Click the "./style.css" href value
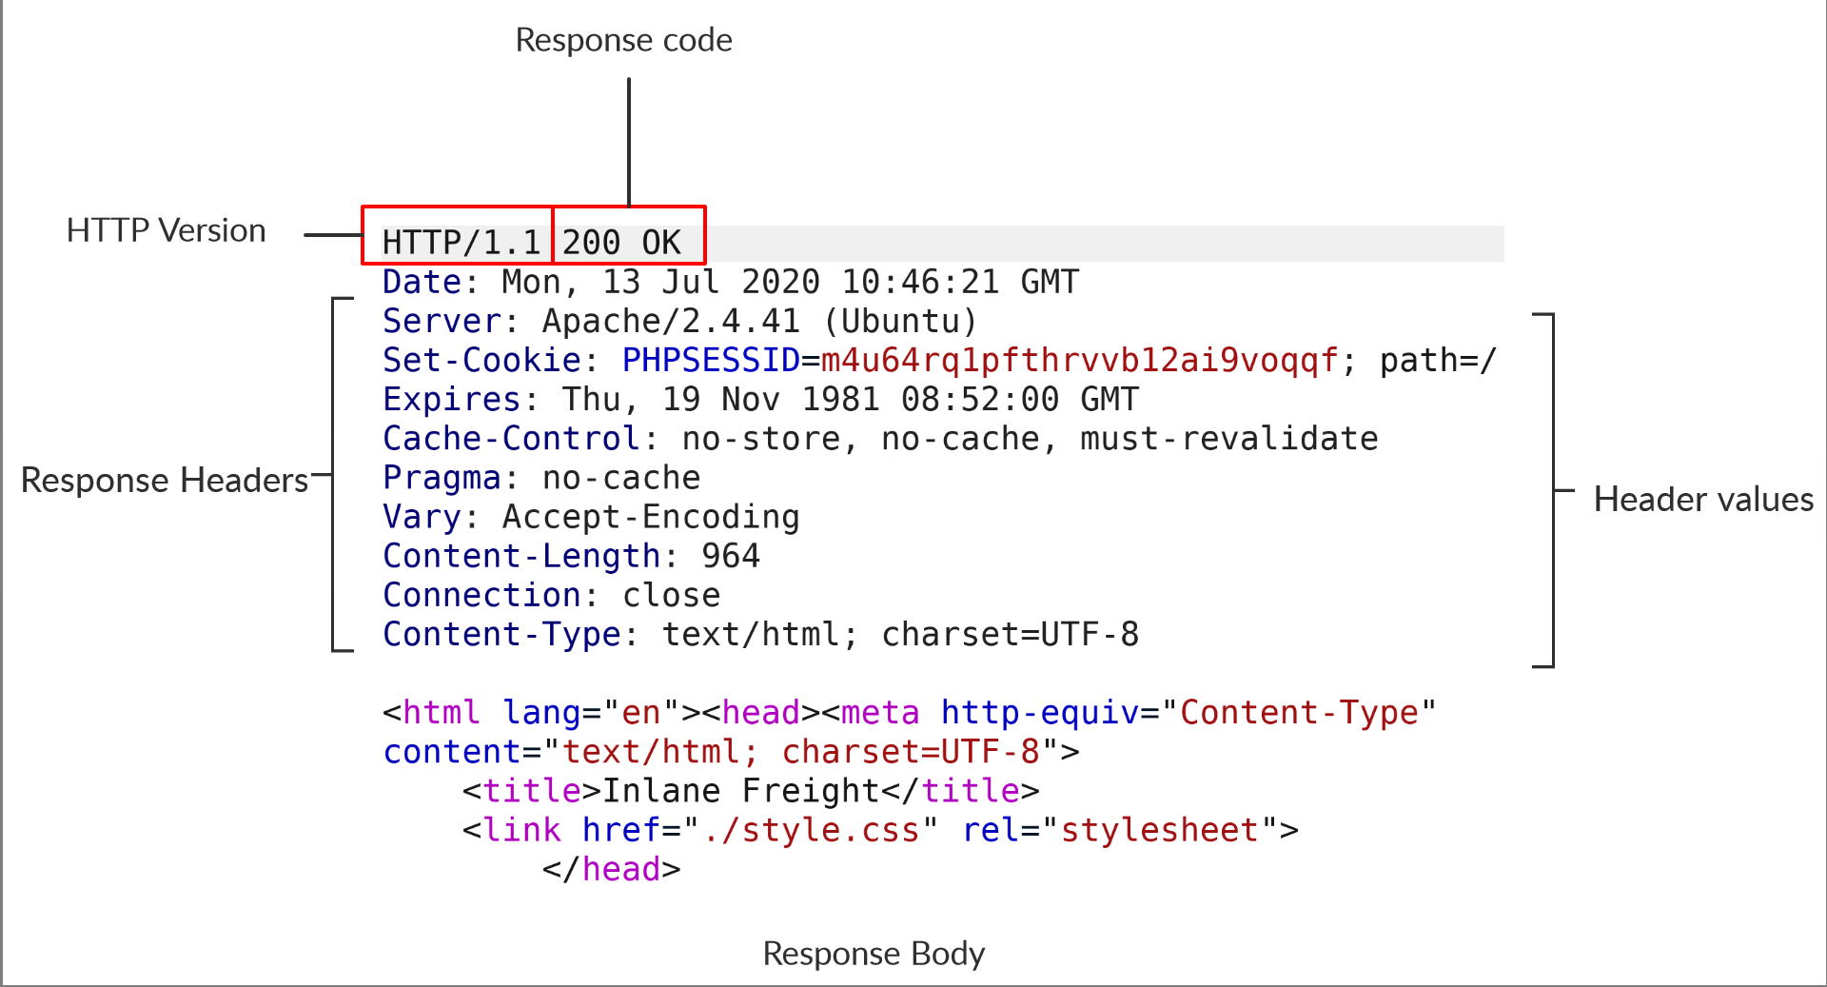Viewport: 1827px width, 987px height. click(x=811, y=830)
